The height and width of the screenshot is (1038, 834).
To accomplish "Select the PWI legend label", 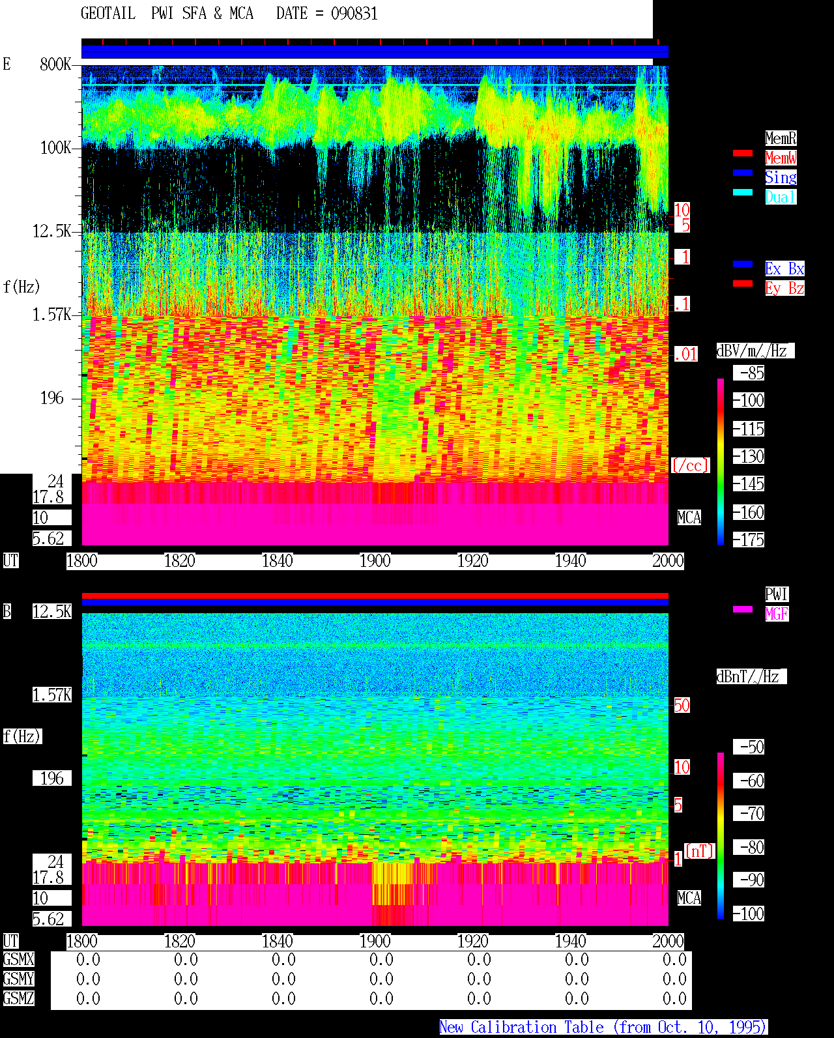I will pyautogui.click(x=777, y=594).
